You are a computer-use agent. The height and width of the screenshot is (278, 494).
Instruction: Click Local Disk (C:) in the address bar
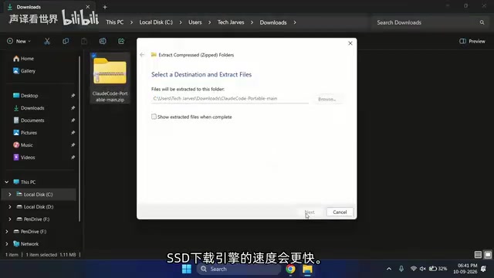tap(156, 22)
